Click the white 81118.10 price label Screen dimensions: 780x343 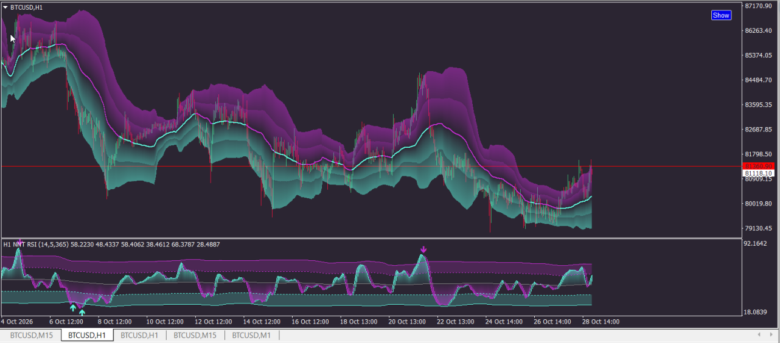point(757,173)
